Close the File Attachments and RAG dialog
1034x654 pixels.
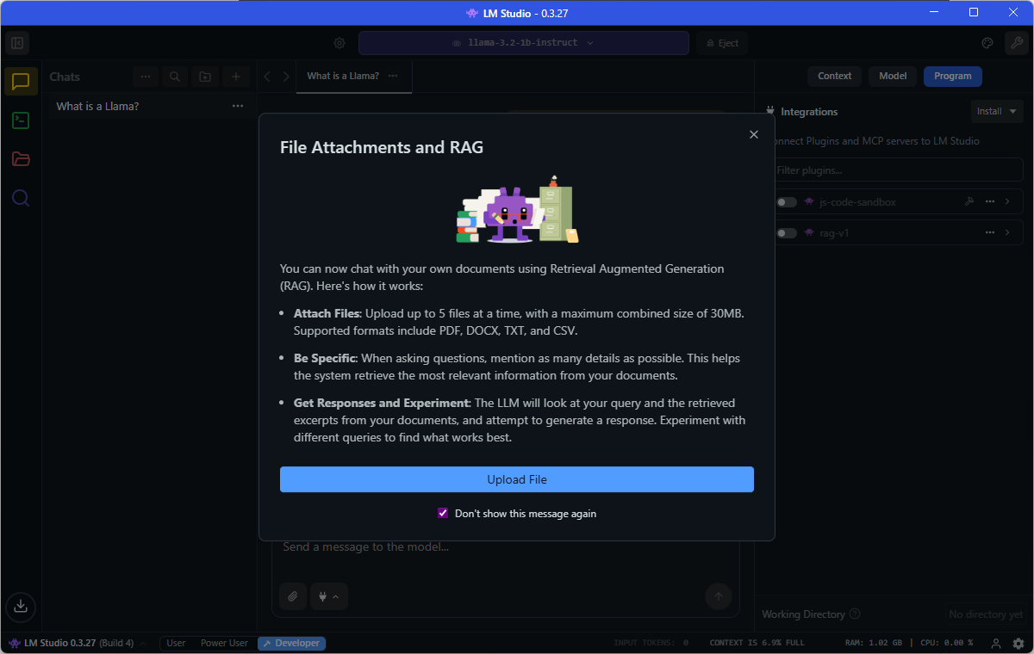tap(754, 134)
